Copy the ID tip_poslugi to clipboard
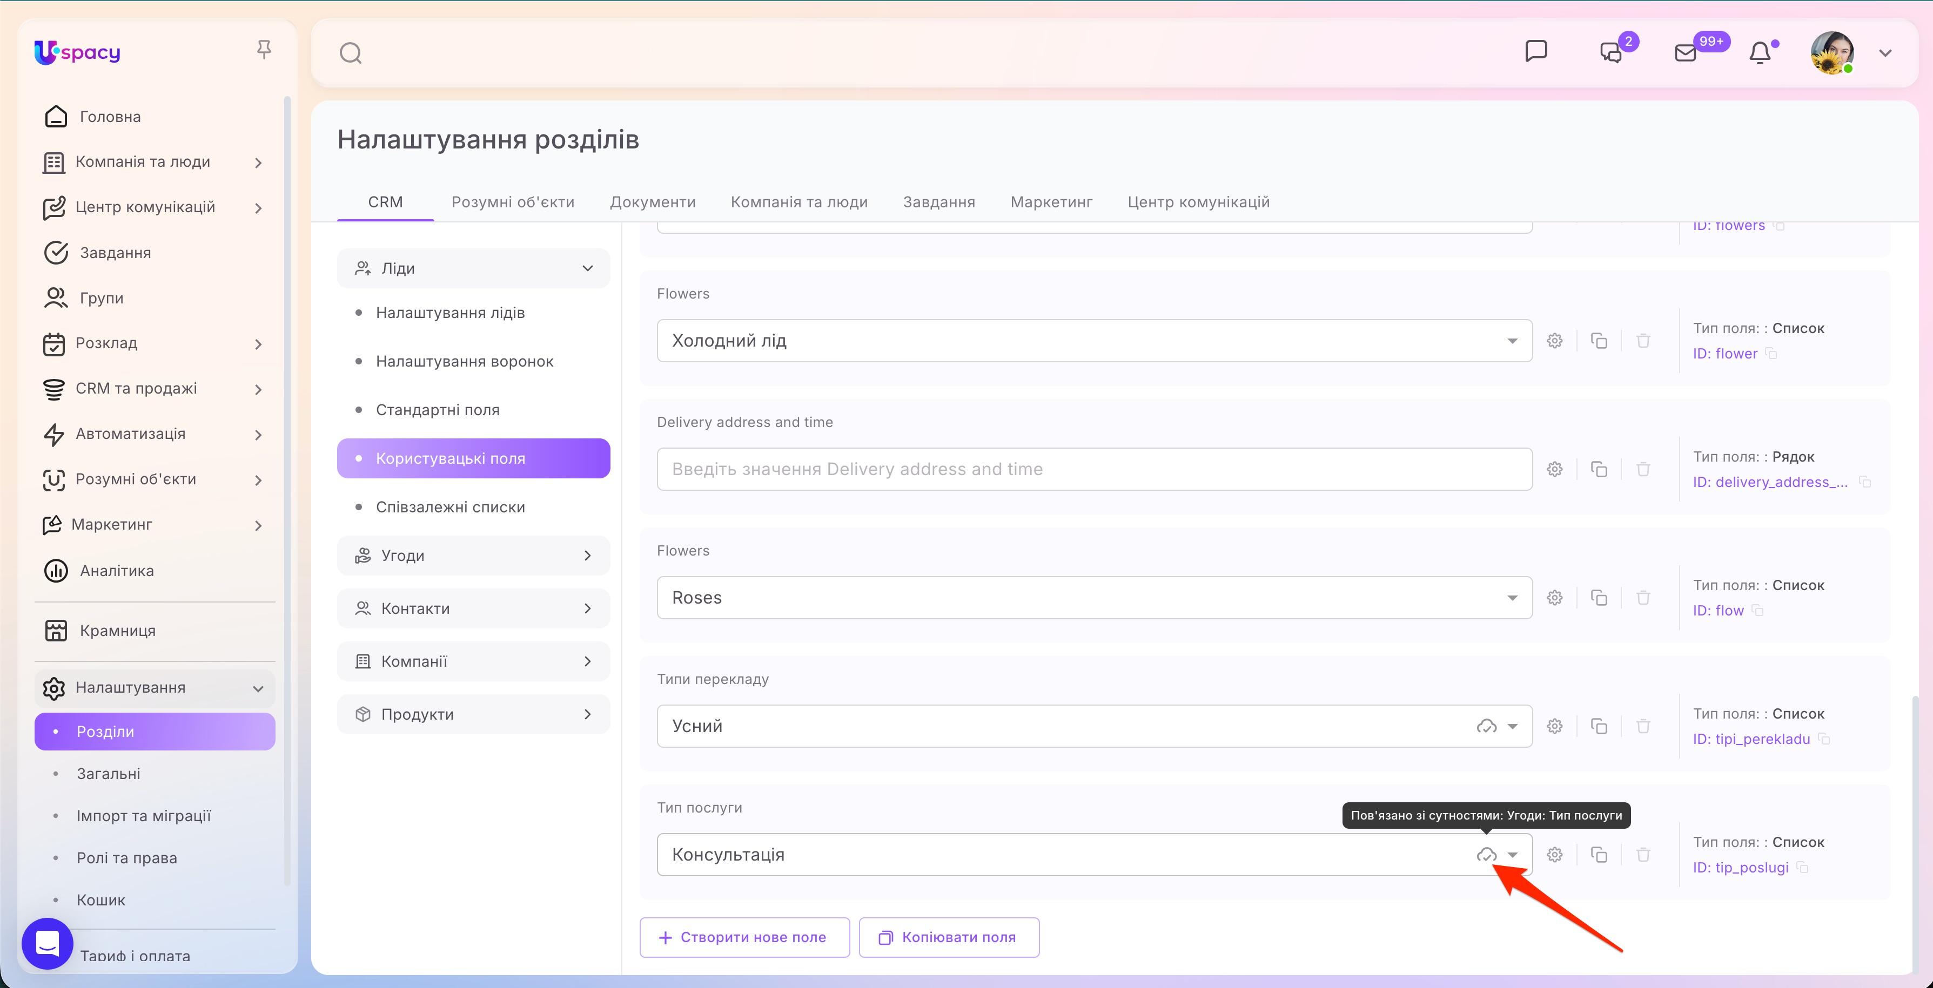This screenshot has width=1933, height=988. (x=1802, y=867)
